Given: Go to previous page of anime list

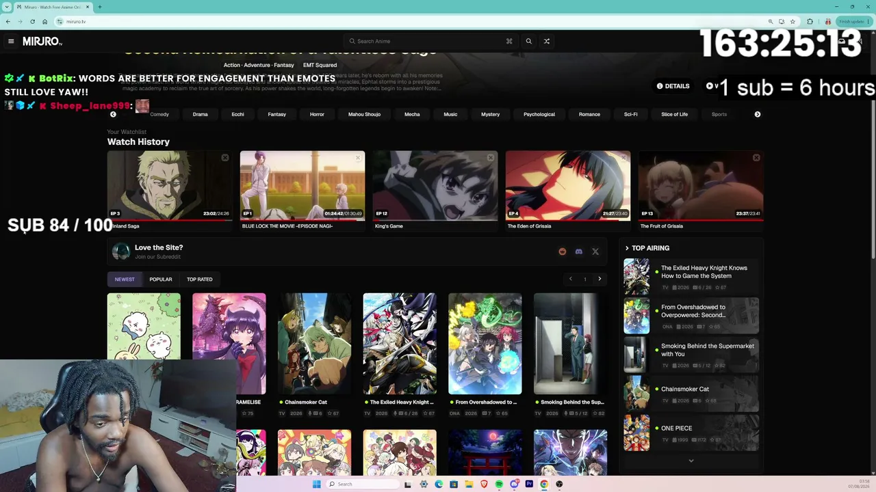Looking at the screenshot, I should click(570, 279).
